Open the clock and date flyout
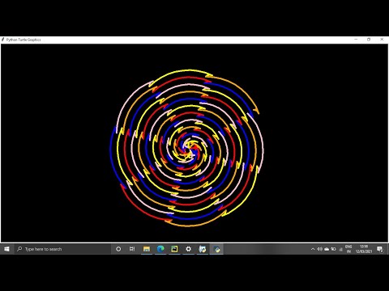 (x=364, y=249)
